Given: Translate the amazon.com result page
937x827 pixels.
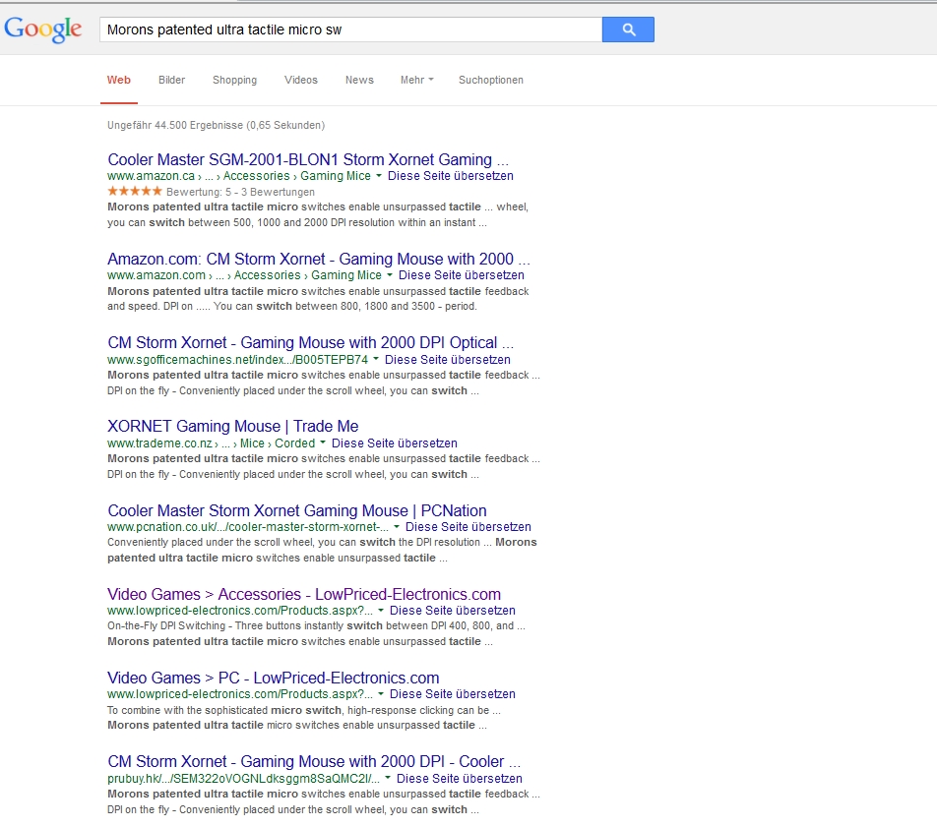Looking at the screenshot, I should (462, 274).
